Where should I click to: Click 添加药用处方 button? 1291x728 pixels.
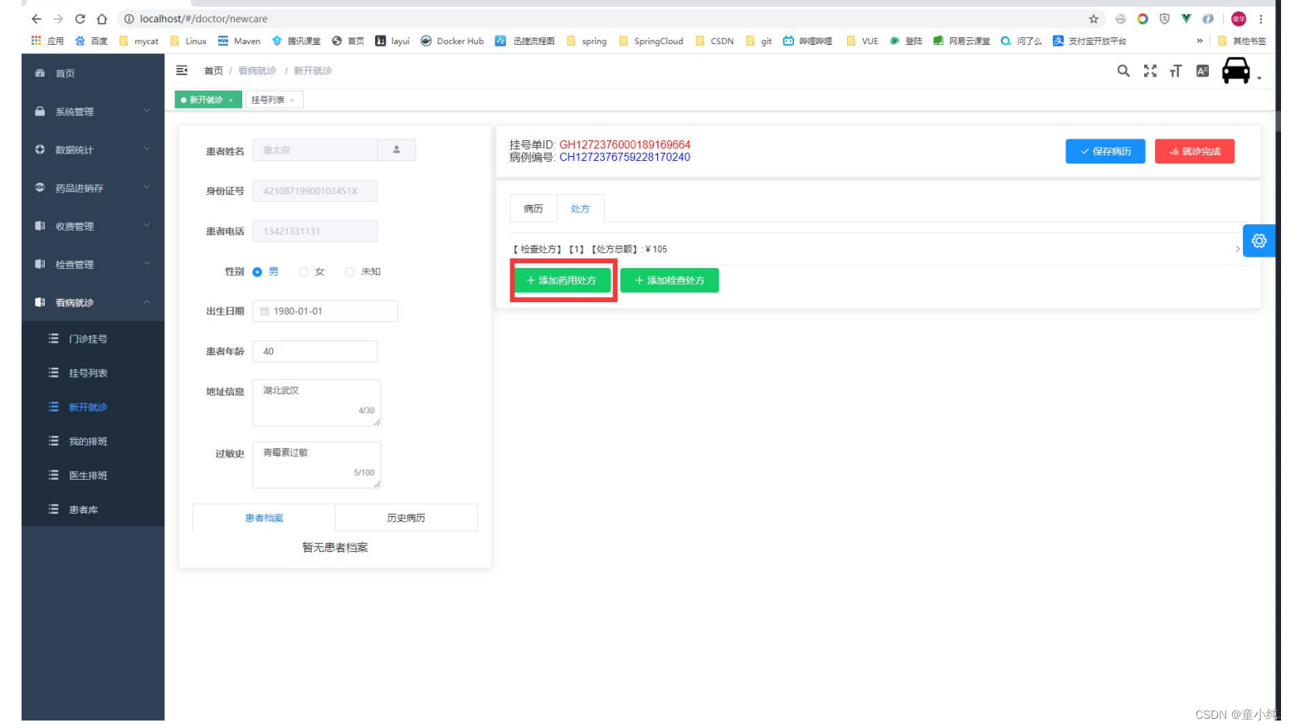562,281
